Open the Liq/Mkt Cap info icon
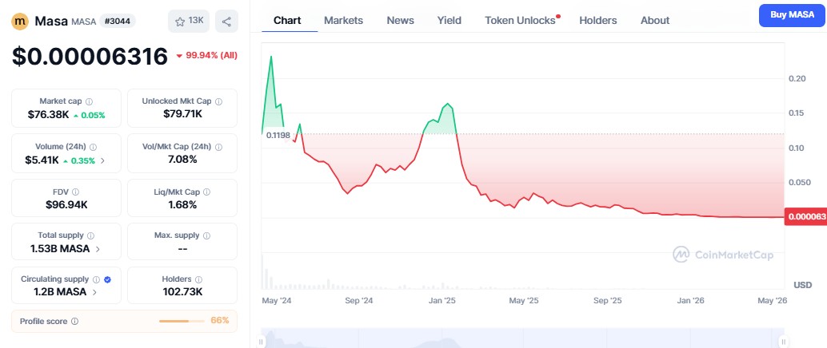 click(206, 192)
